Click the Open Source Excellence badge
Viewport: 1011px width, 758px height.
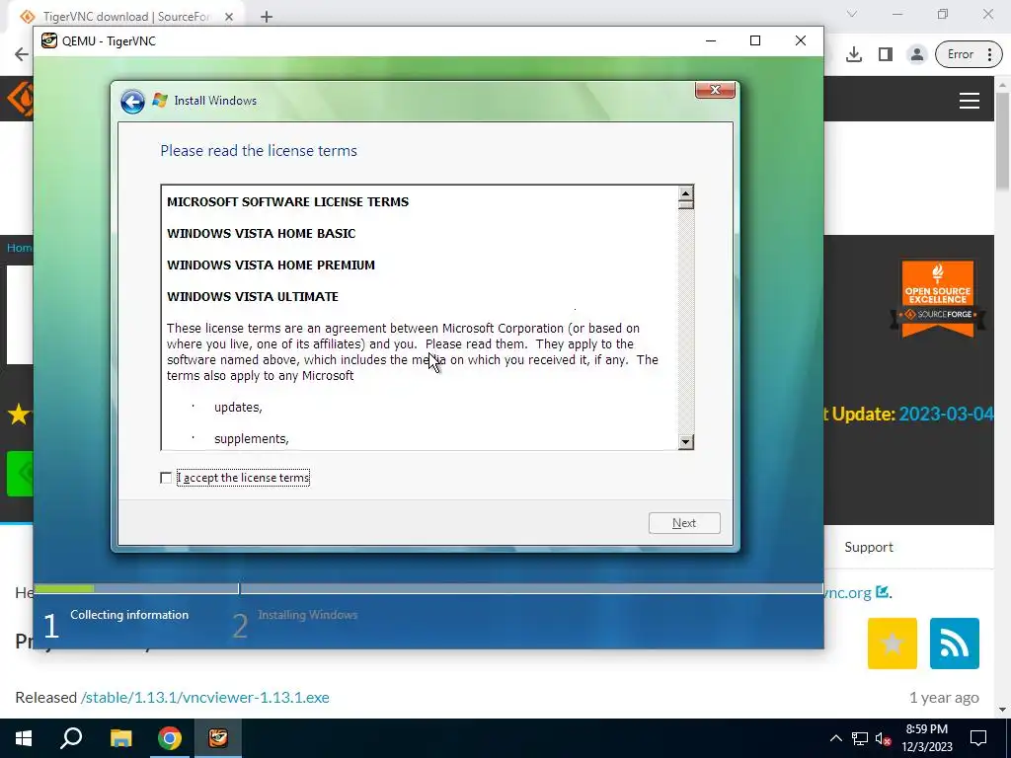938,298
